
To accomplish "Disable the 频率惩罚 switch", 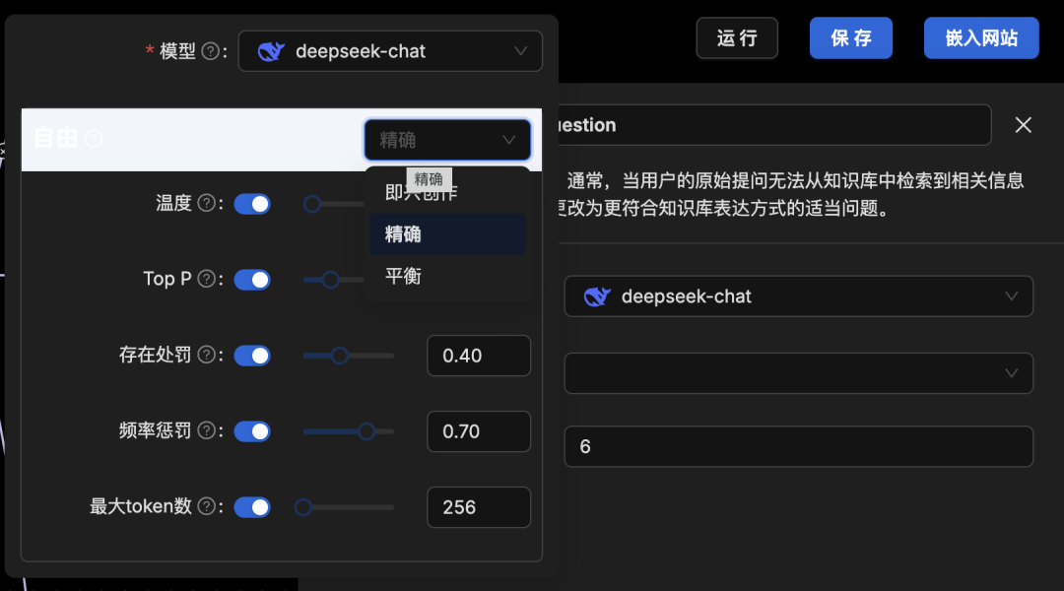I will click(x=252, y=431).
